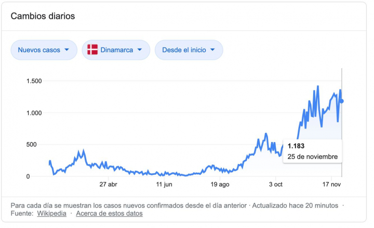Select the 3 oct date label
The height and width of the screenshot is (228, 374).
coord(276,184)
